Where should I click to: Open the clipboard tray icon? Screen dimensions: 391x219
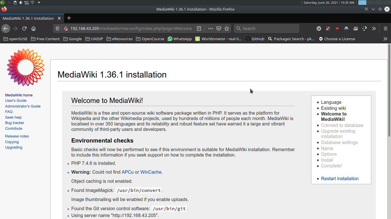tap(15, 3)
